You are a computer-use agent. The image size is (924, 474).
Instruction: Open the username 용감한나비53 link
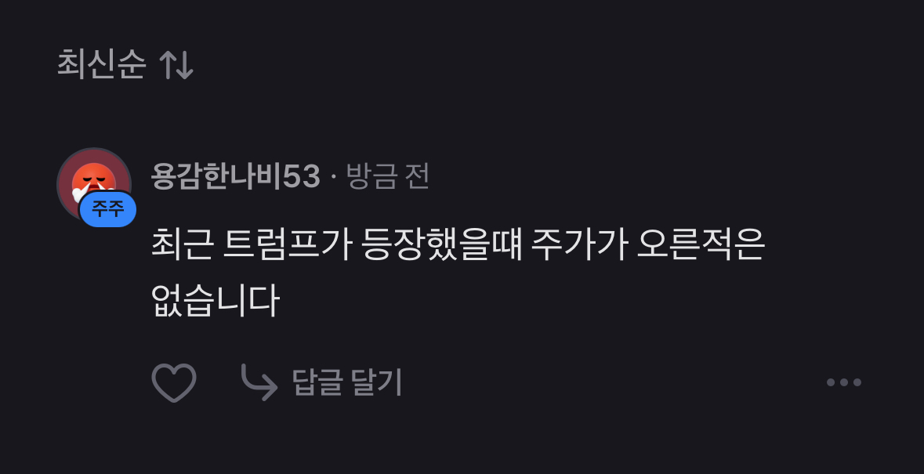coord(235,176)
